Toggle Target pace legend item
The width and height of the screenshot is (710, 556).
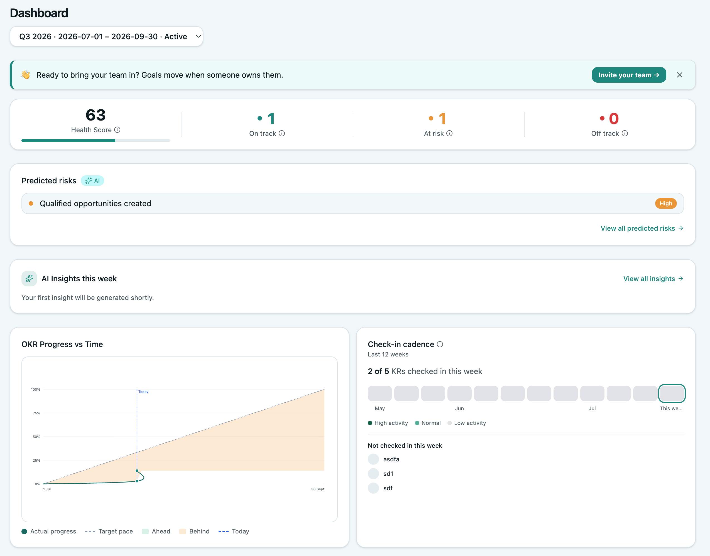(109, 531)
